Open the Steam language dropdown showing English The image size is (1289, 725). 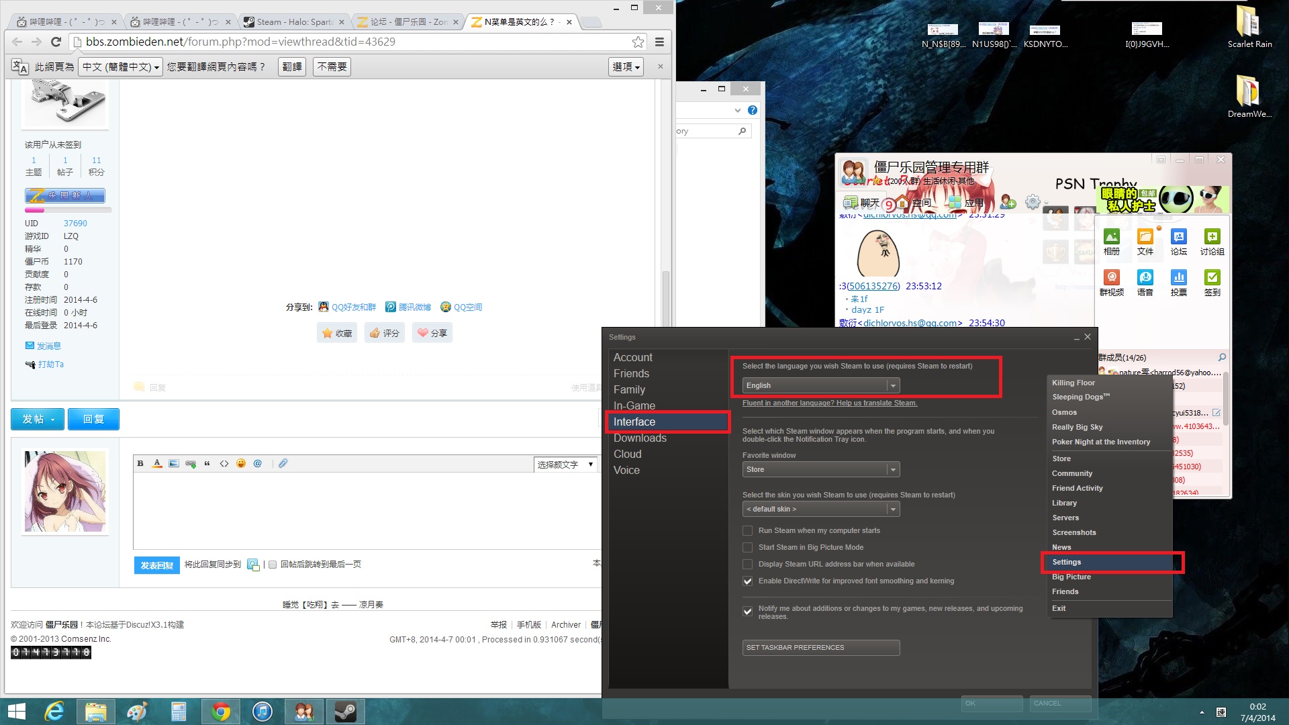pyautogui.click(x=820, y=385)
